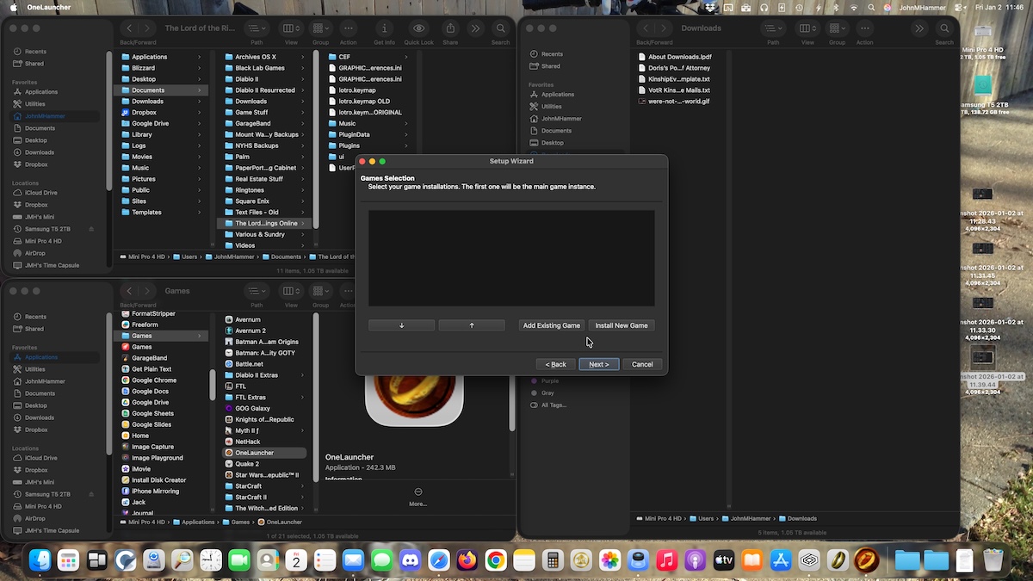Click Dropbox icon in the menu bar
The height and width of the screenshot is (581, 1033).
click(710, 7)
